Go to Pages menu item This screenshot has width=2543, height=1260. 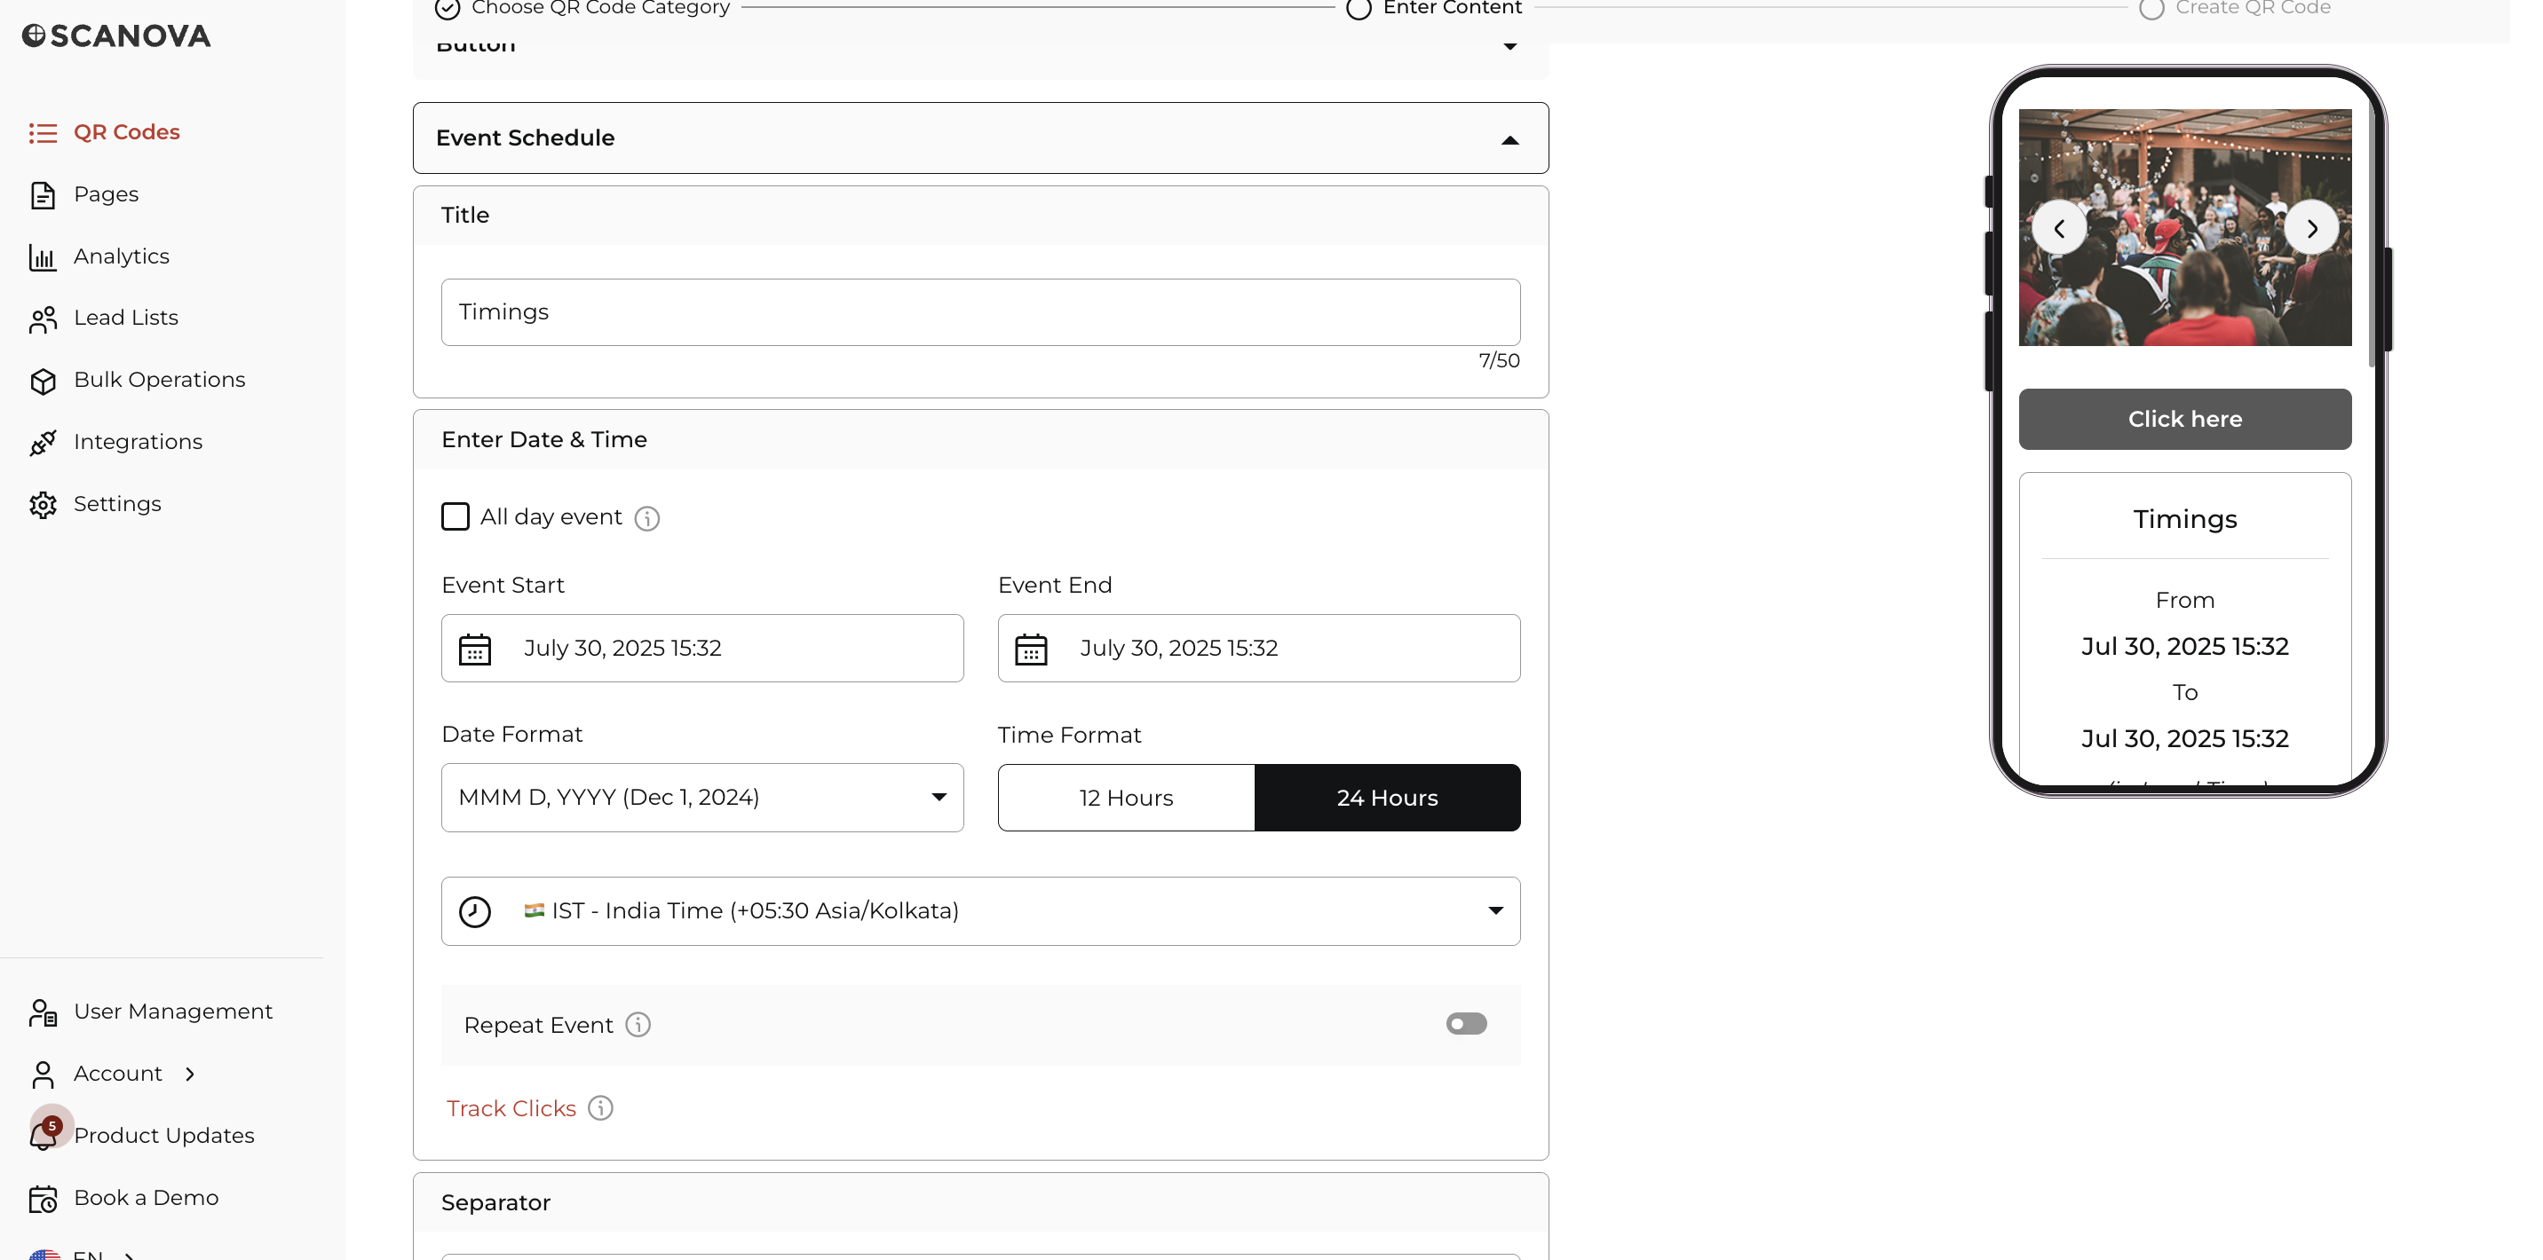(x=106, y=194)
